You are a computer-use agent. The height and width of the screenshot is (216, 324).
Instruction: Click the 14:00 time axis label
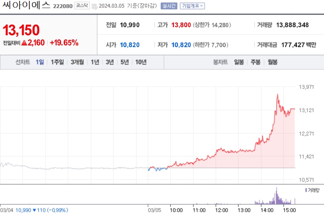point(267,210)
